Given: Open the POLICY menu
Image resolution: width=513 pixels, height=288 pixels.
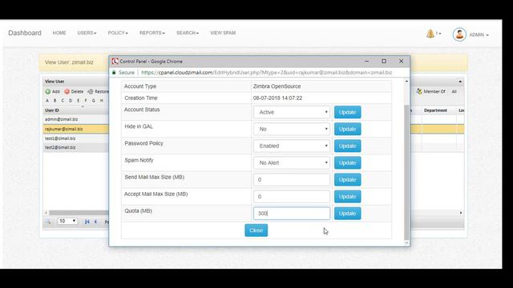Looking at the screenshot, I should (118, 33).
